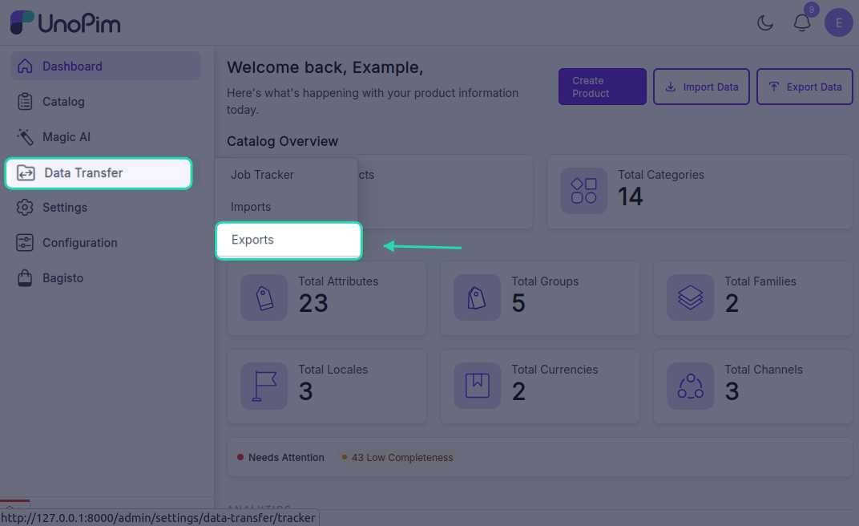Click the UnoPim logo
This screenshot has height=526, width=859.
pos(65,22)
